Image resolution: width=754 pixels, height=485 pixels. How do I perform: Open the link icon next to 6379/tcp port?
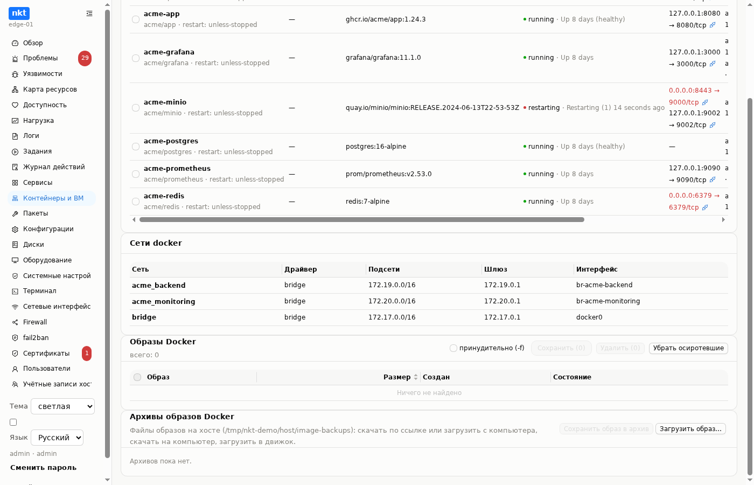click(705, 207)
